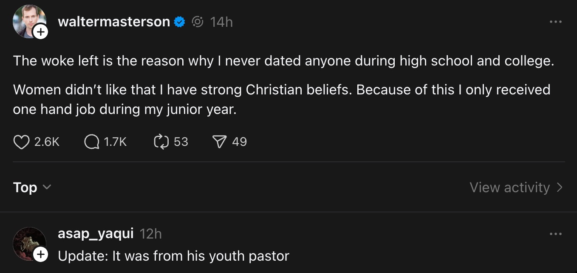The height and width of the screenshot is (273, 577).
Task: Open the Top replies sorting dropdown
Action: coord(32,187)
